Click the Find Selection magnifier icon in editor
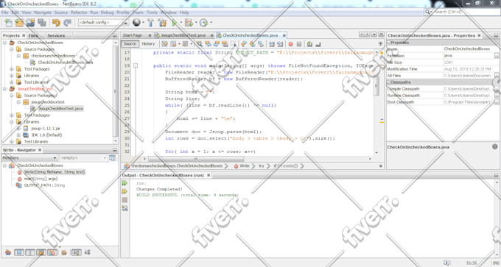 coord(200,44)
